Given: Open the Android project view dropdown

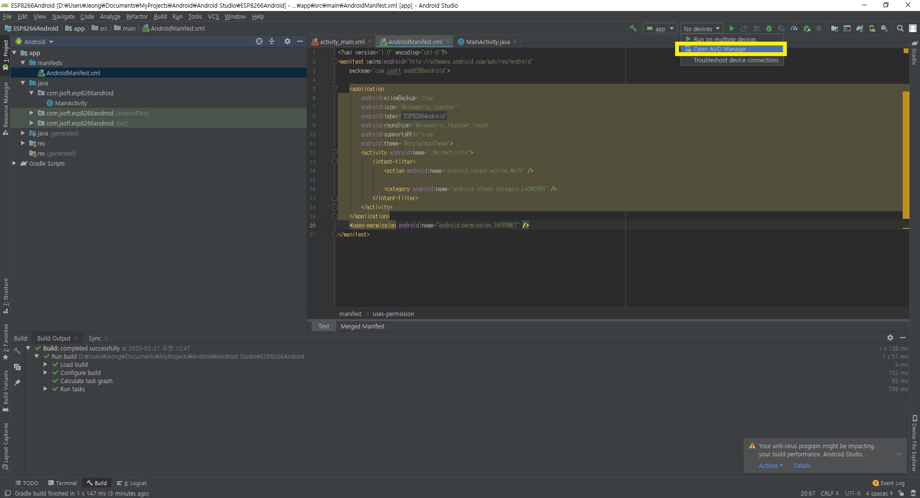Looking at the screenshot, I should pyautogui.click(x=34, y=42).
